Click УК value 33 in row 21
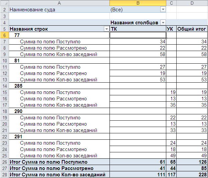 point(171,130)
